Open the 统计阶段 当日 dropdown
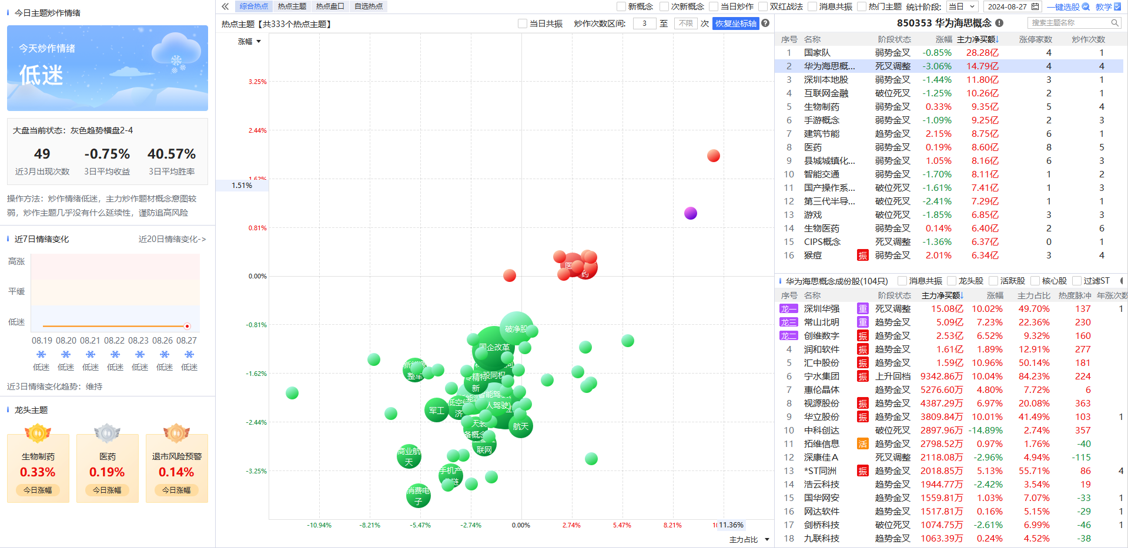The height and width of the screenshot is (548, 1128). (x=962, y=6)
